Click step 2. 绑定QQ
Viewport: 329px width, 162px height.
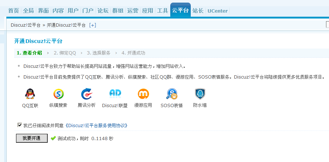coord(65,53)
